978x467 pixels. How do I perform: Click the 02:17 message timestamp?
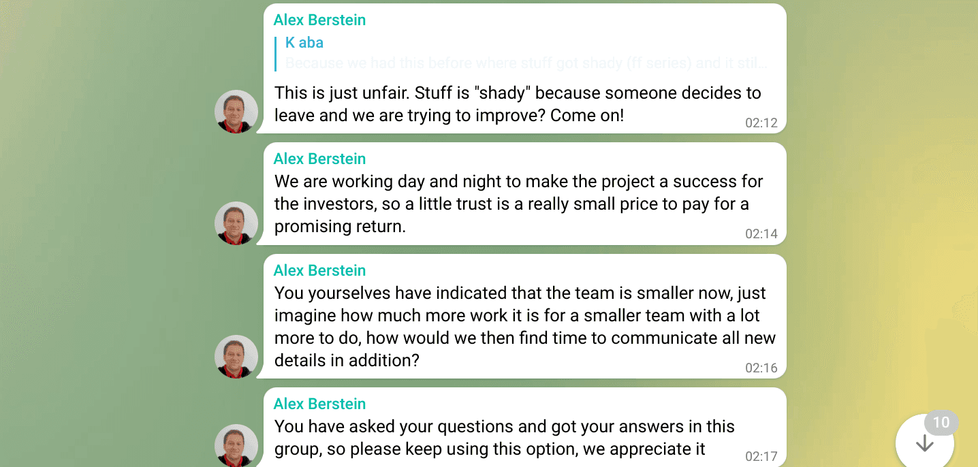click(x=761, y=456)
